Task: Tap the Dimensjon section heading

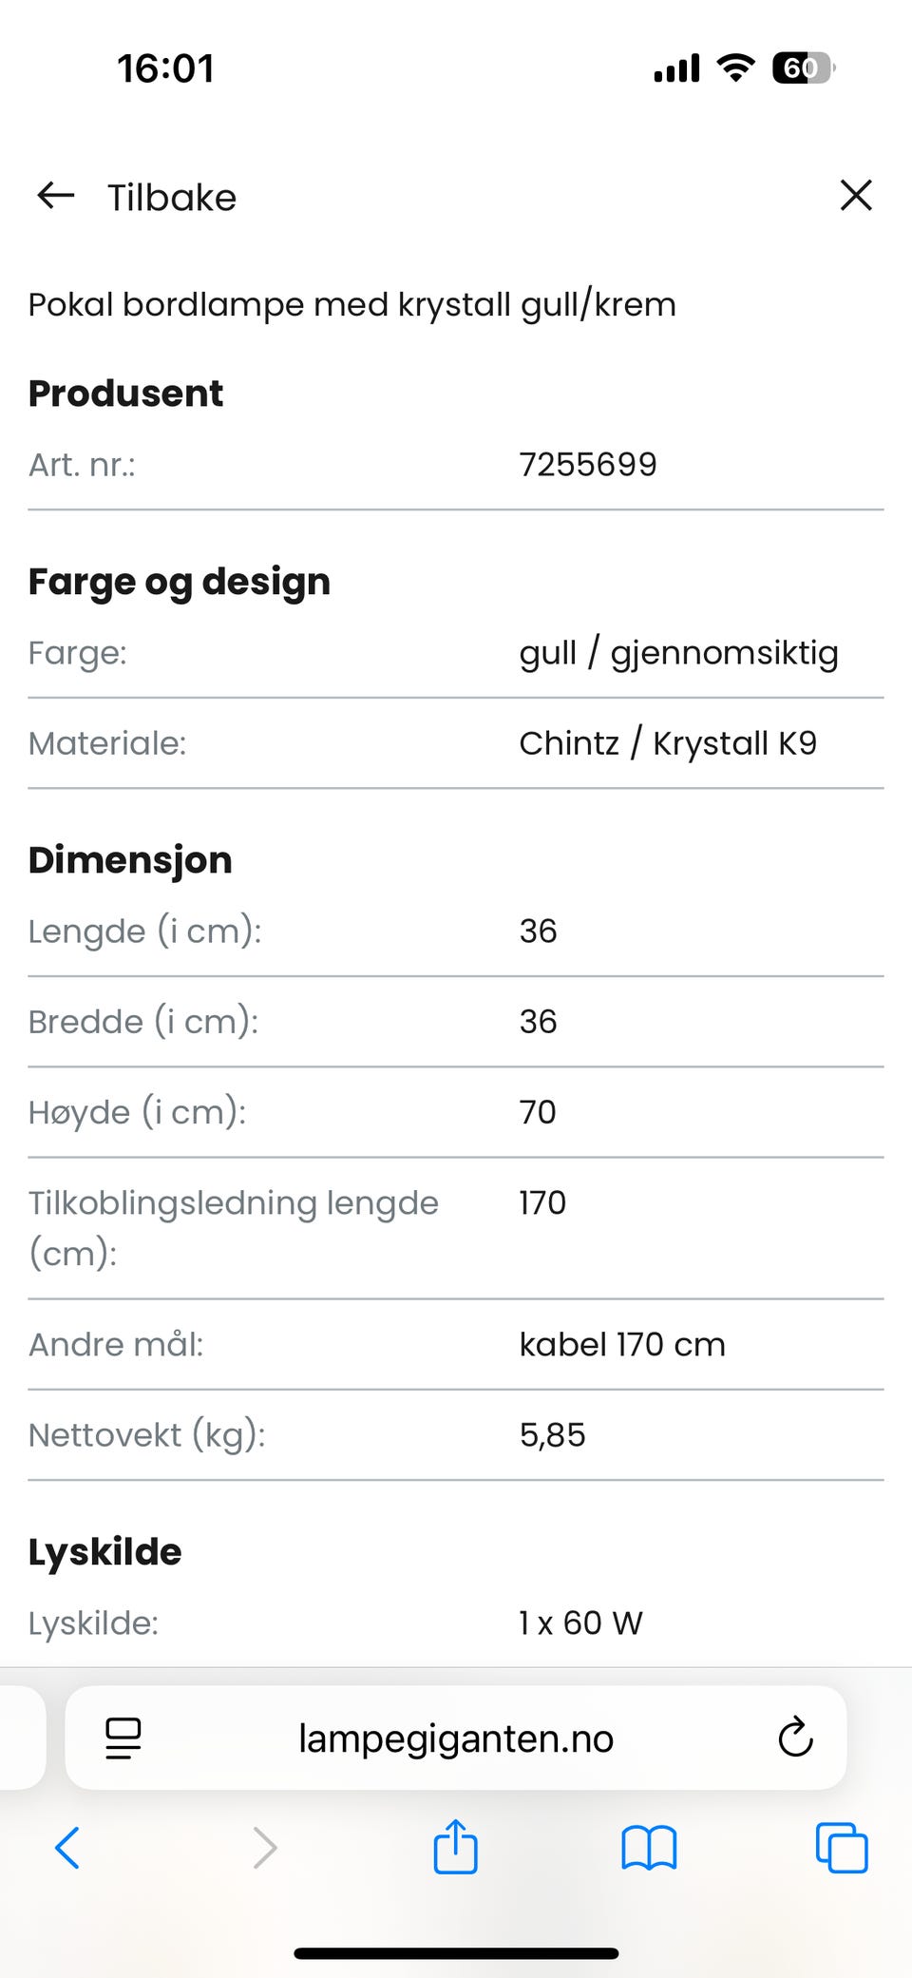Action: [x=130, y=860]
